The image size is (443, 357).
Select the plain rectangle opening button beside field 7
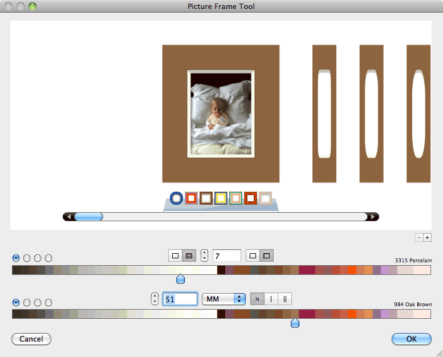tap(253, 256)
